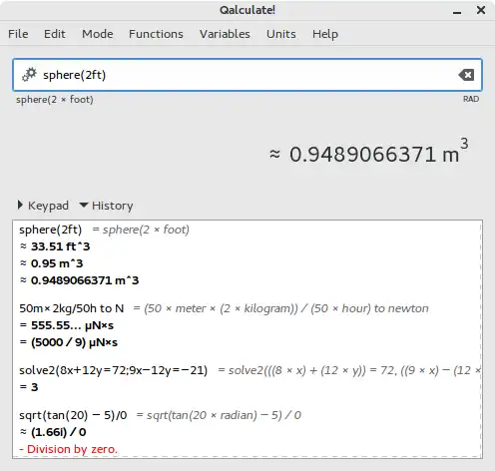Clear the expression with the backspace icon

click(466, 75)
